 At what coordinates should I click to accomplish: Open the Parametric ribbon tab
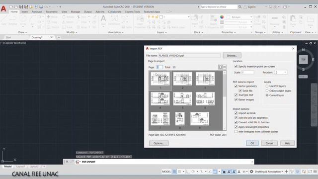pos(52,12)
